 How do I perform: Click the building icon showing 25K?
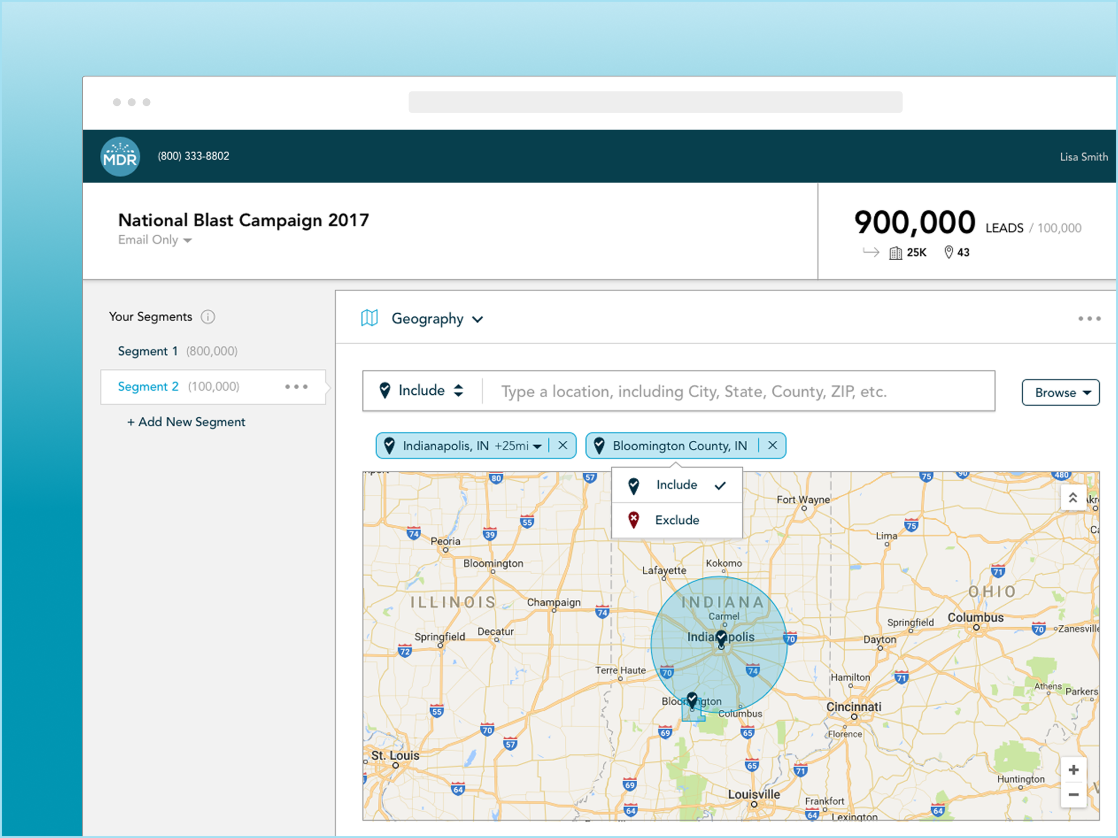pyautogui.click(x=897, y=252)
